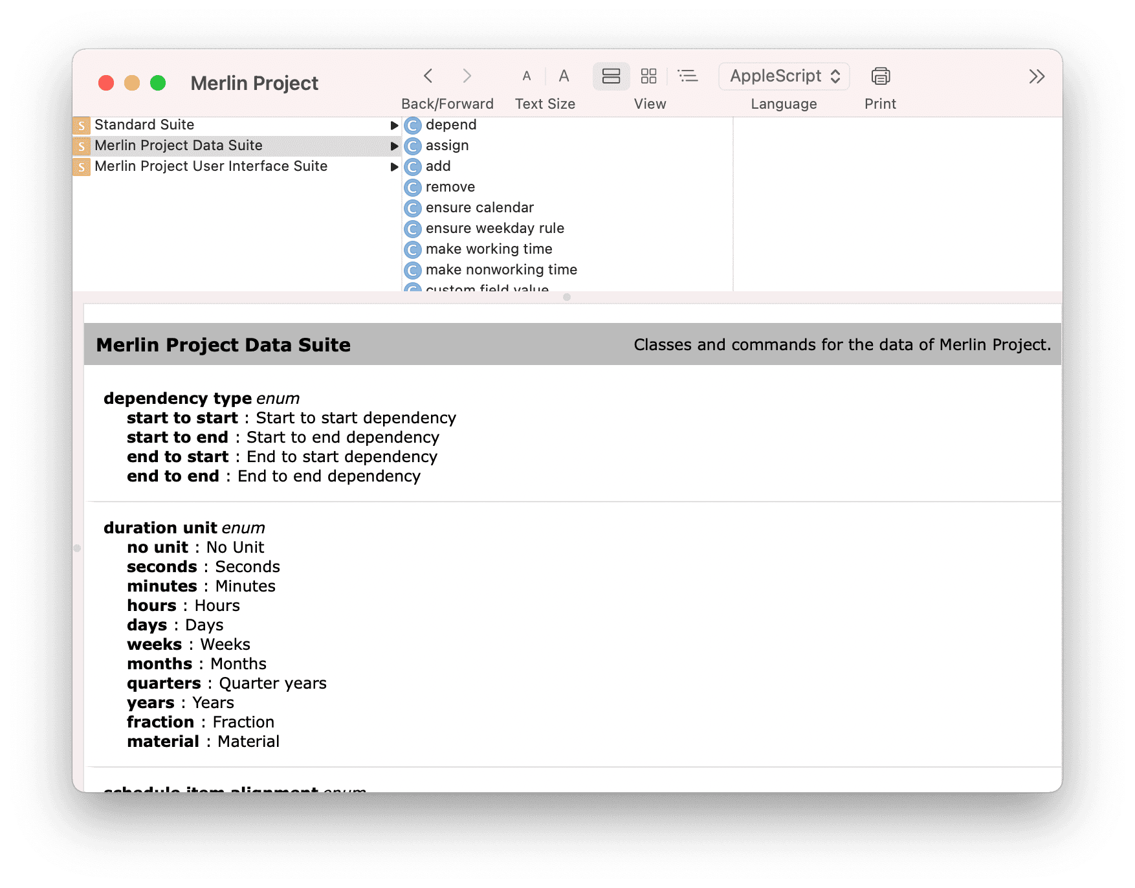Screen dimensions: 1135x888
Task: Open the toolbar overflow menu
Action: 1036,76
